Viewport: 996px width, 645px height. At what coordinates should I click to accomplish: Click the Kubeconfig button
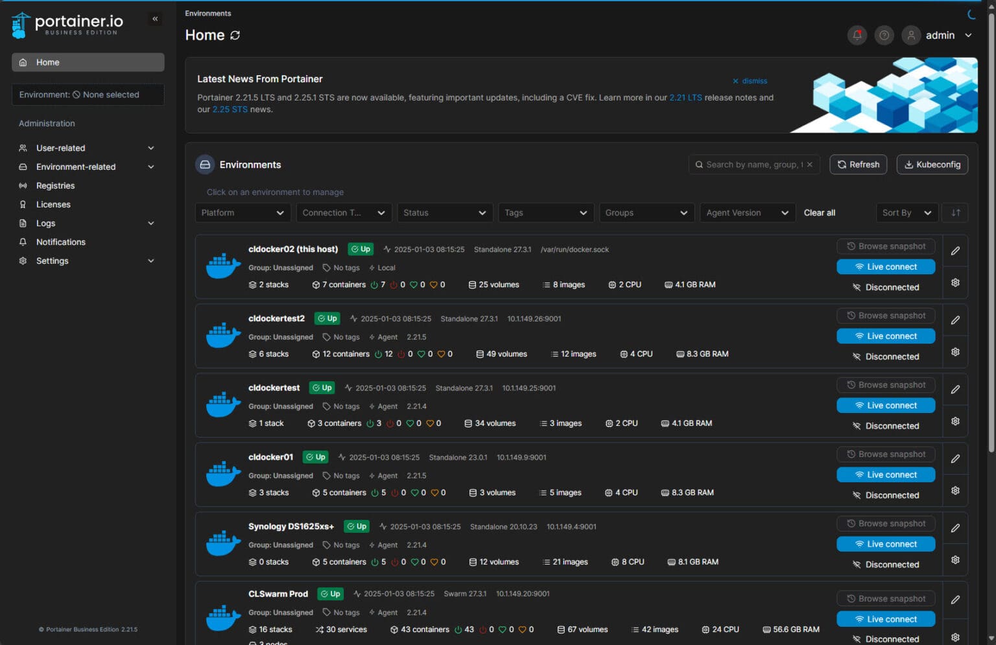point(932,164)
